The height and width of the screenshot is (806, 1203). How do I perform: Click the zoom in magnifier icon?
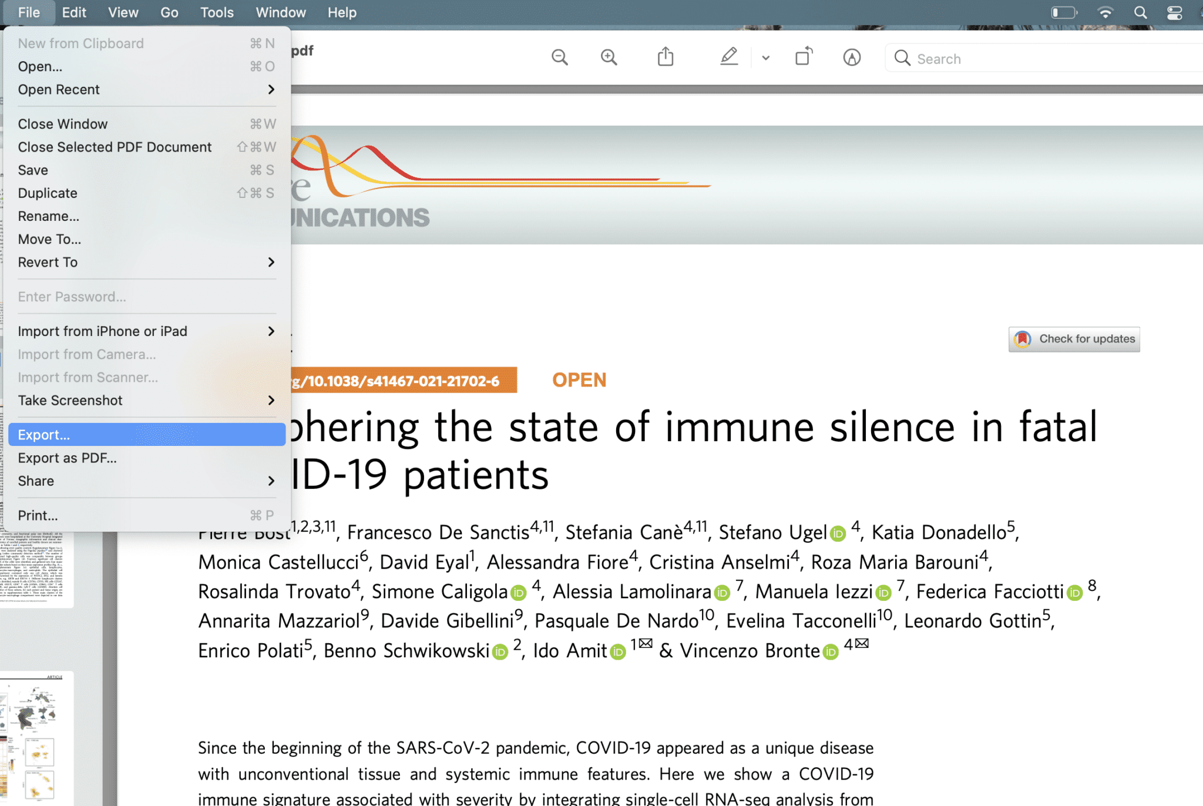coord(609,58)
